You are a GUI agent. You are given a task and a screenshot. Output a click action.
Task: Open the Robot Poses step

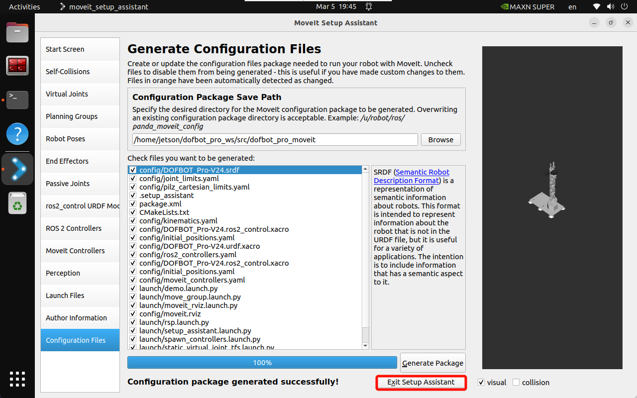(80, 139)
